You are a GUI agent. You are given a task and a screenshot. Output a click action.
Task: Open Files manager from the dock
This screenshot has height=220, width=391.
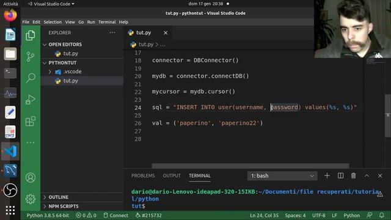pos(10,54)
